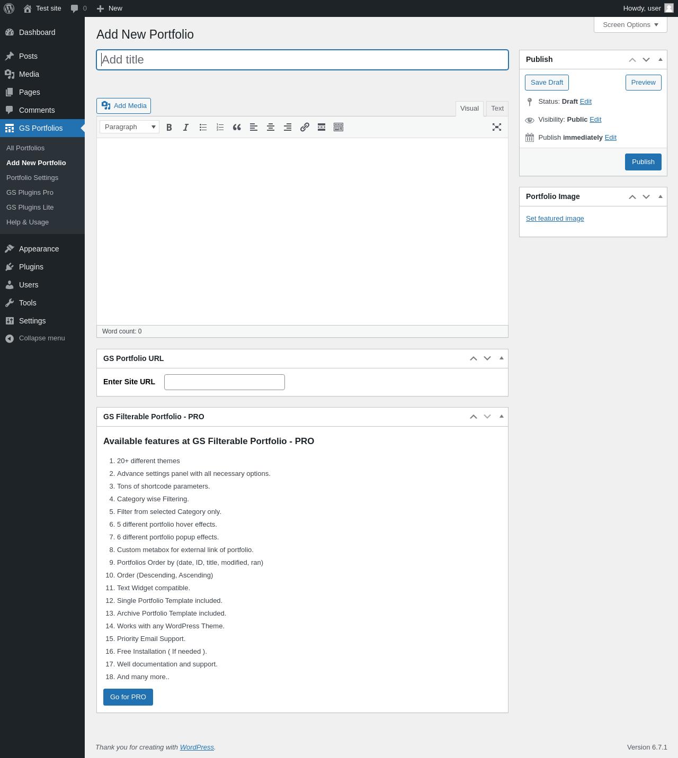Open the Pages menu

(x=42, y=92)
